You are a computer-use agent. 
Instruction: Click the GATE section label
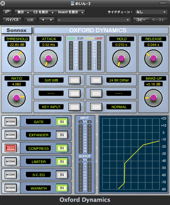tap(38, 122)
